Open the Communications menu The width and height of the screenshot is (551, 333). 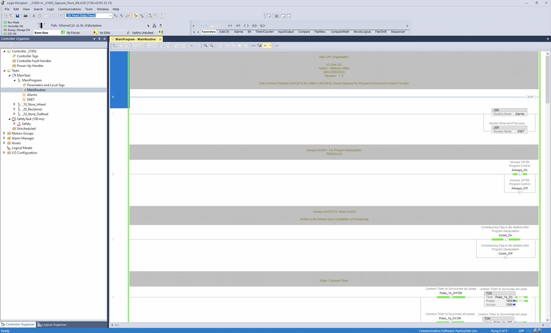[x=69, y=9]
